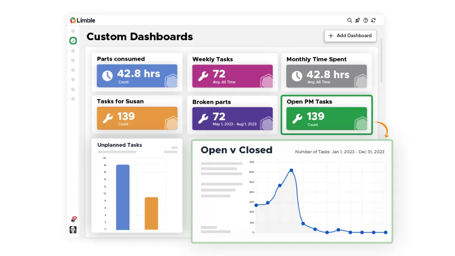Select the Unplanned Tasks chart widget
Screen dimensions: 455x256
point(137,186)
